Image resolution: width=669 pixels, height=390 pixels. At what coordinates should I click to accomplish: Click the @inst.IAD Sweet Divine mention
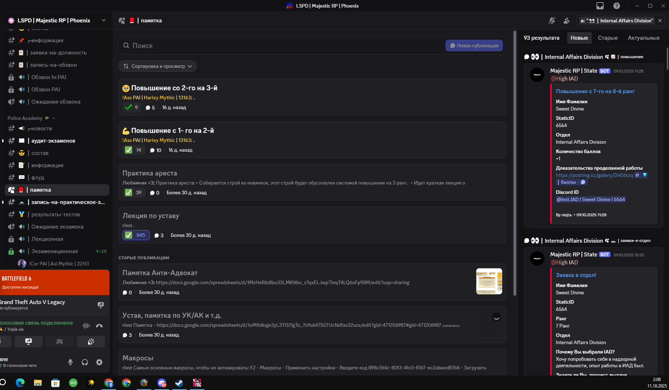click(x=591, y=199)
